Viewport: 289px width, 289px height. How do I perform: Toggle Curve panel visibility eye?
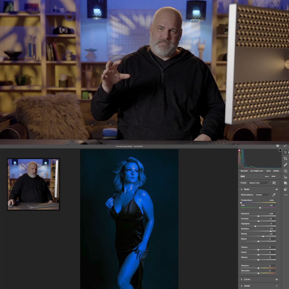coord(277,279)
